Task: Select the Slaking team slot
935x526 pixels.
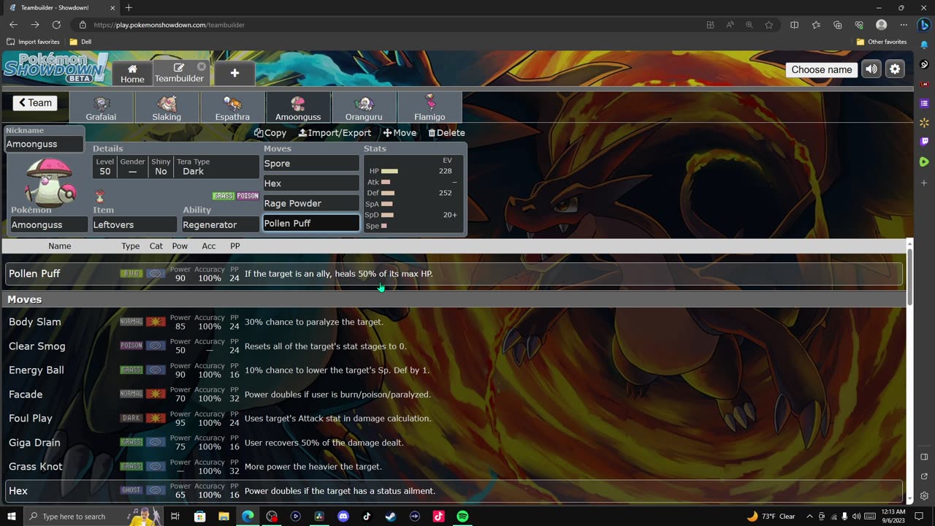Action: 167,108
